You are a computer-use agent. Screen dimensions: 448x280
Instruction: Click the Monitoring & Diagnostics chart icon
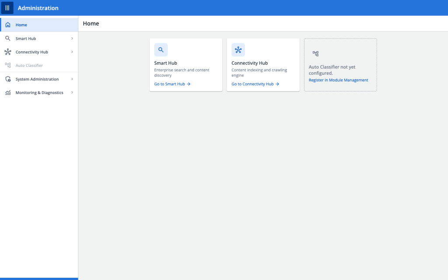8,93
